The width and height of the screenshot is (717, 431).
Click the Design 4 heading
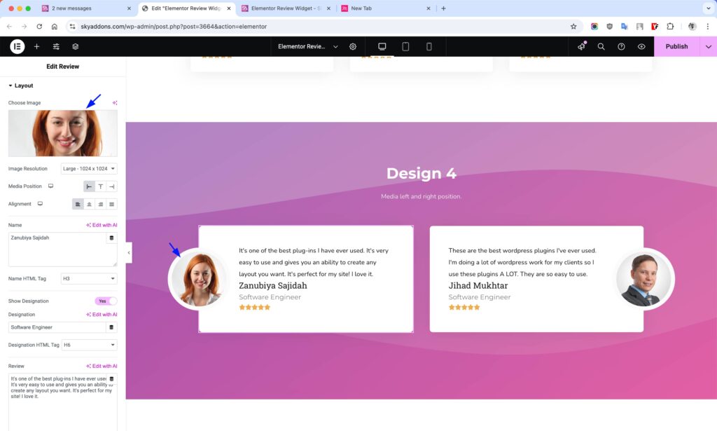(421, 173)
